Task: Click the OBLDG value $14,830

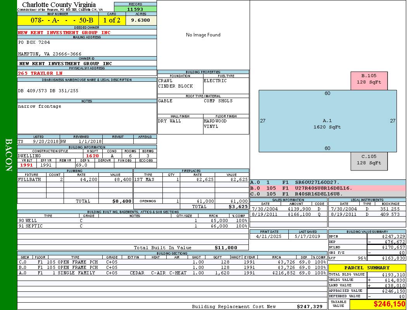Action: (395, 280)
